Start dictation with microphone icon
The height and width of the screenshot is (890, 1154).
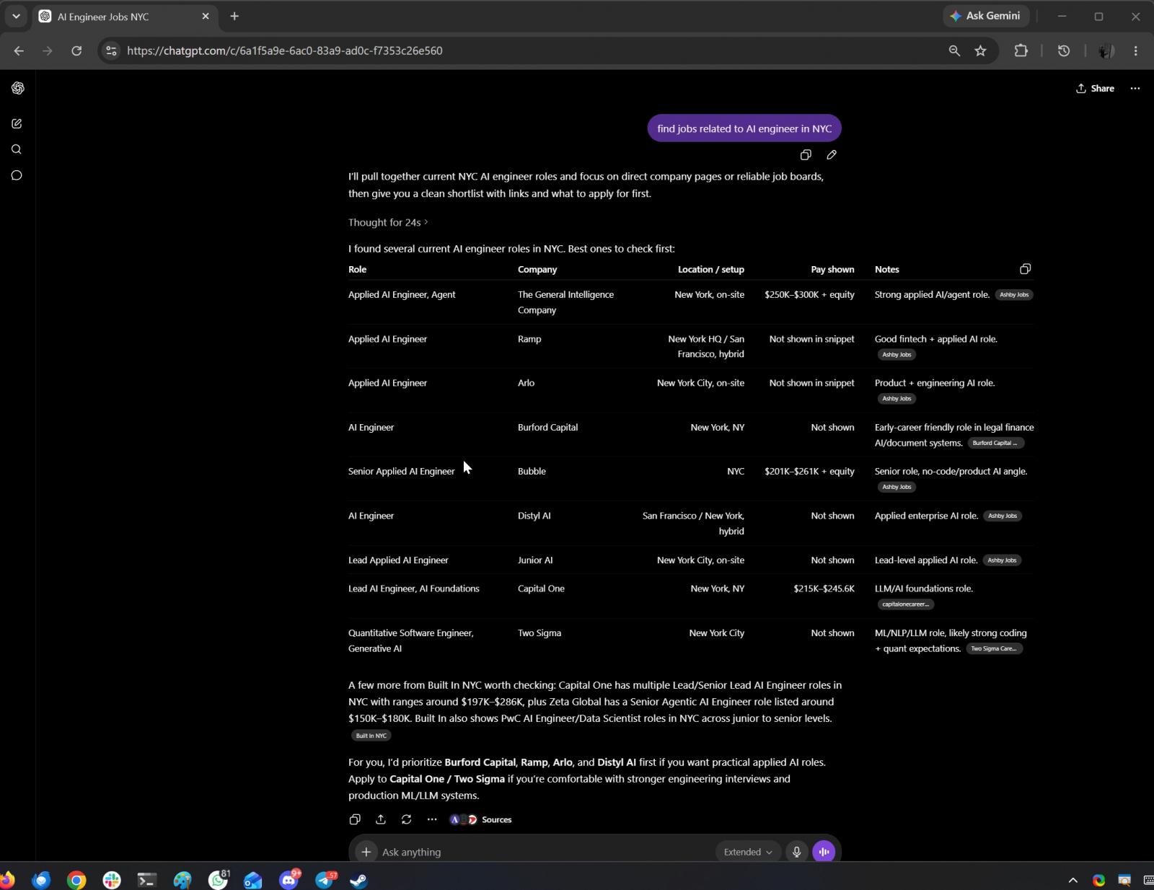[796, 852]
